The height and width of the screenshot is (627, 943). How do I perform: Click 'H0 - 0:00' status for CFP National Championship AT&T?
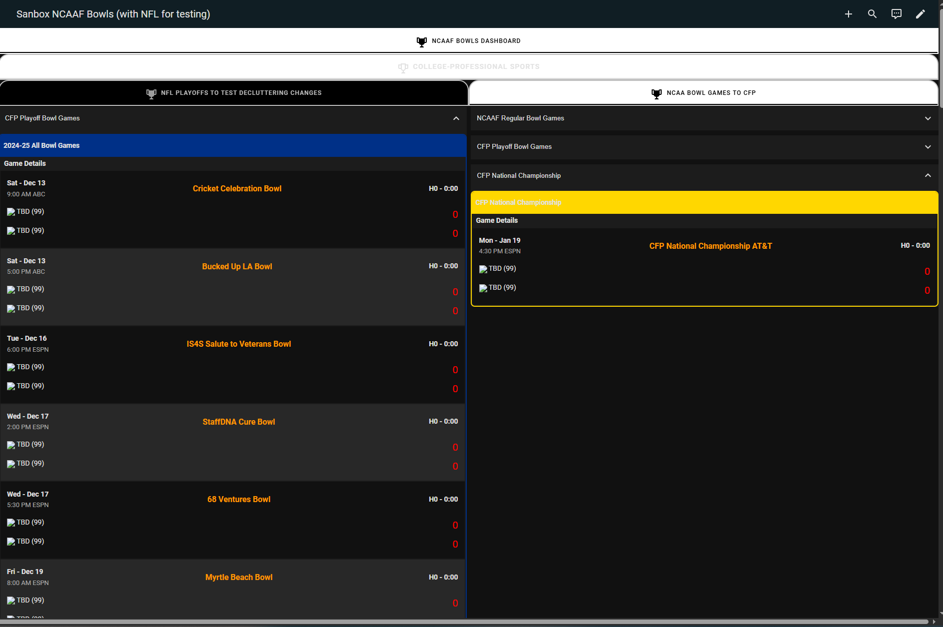[915, 245]
